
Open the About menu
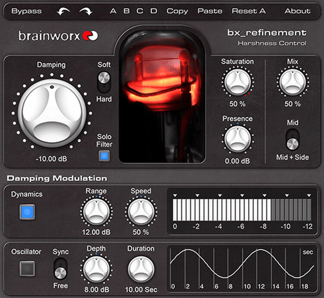tap(297, 11)
